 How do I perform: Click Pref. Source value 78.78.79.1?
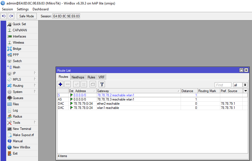click(228, 104)
